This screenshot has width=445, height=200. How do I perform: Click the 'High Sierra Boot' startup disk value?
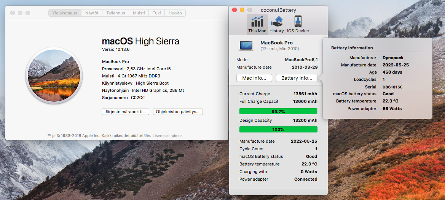[x=152, y=83]
